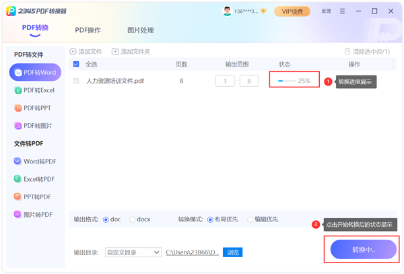Image resolution: width=404 pixels, height=274 pixels.
Task: Click the 添加文件夹 text label
Action: tap(135, 52)
